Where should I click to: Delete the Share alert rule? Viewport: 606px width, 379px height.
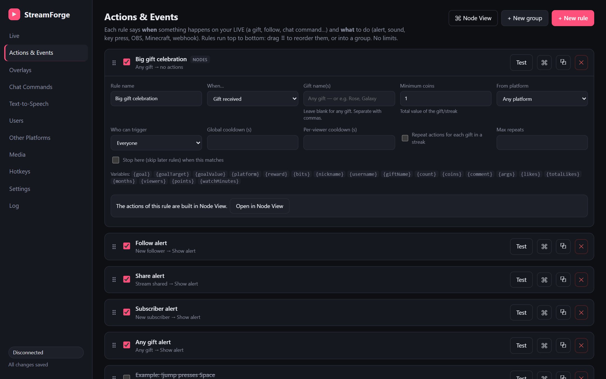click(x=581, y=280)
